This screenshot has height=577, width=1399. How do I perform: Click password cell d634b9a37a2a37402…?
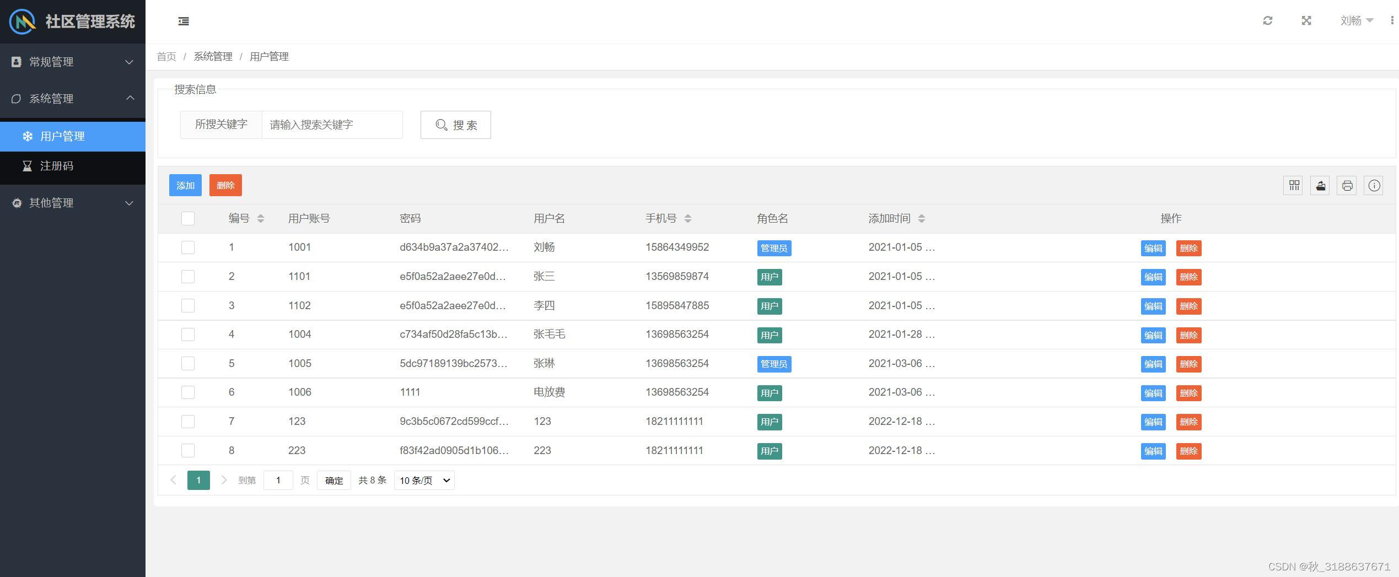click(x=454, y=247)
